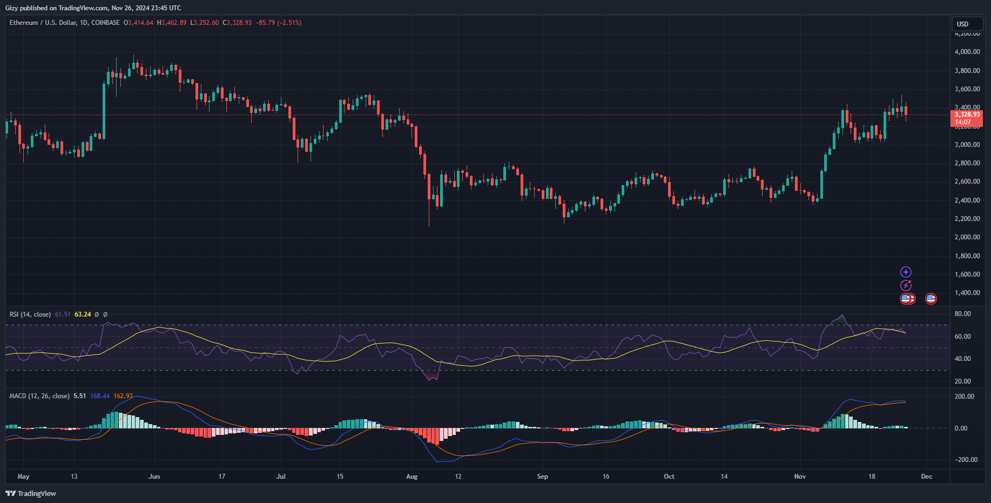This screenshot has width=991, height=503.
Task: Click the Sep label on time axis
Action: coord(542,477)
